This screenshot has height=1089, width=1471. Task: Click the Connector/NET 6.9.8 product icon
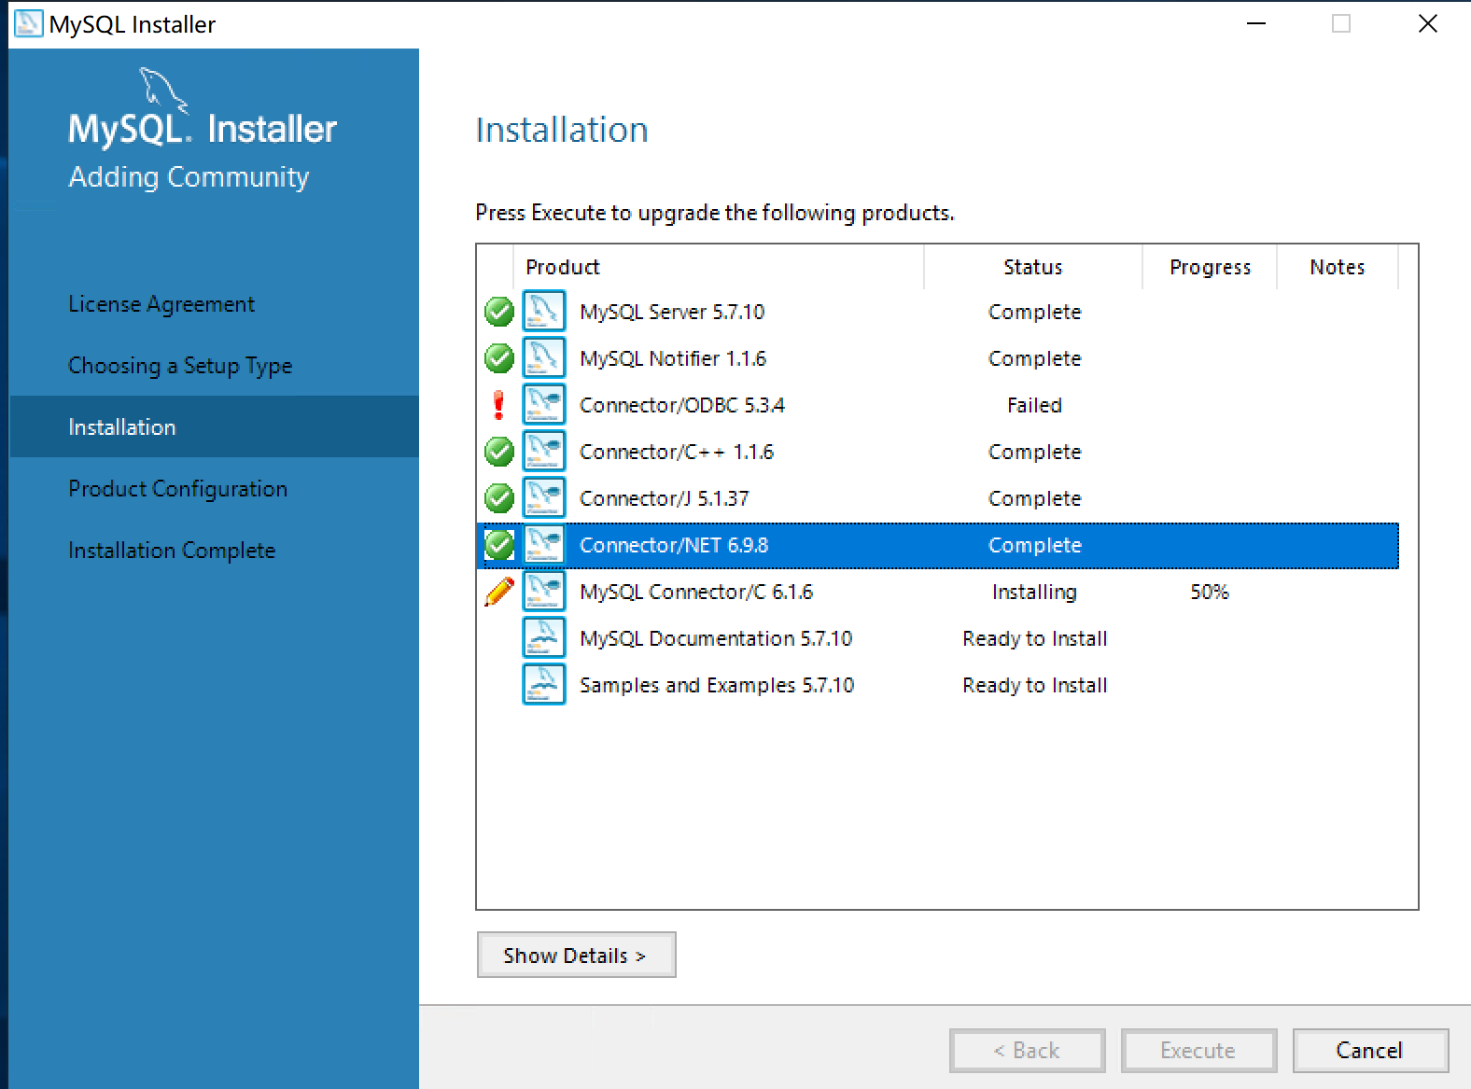click(544, 545)
